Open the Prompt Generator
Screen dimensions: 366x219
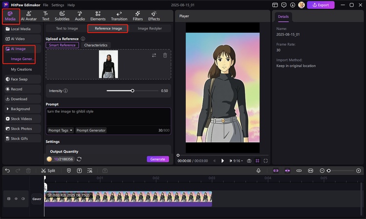click(x=91, y=130)
